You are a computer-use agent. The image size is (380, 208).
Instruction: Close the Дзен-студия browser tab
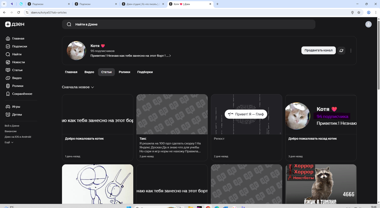pyautogui.click(x=163, y=4)
